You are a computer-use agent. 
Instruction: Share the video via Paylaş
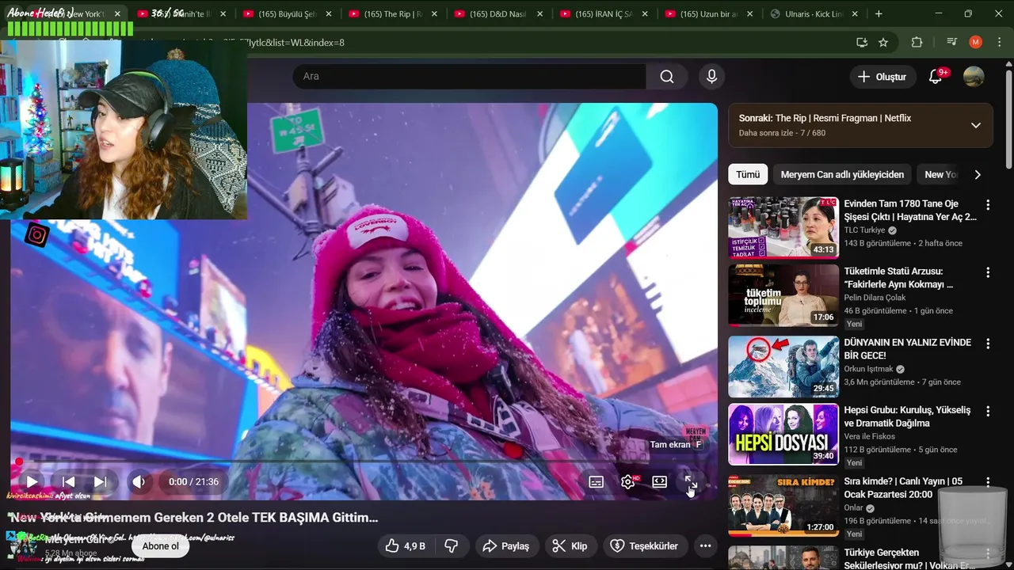tap(506, 546)
